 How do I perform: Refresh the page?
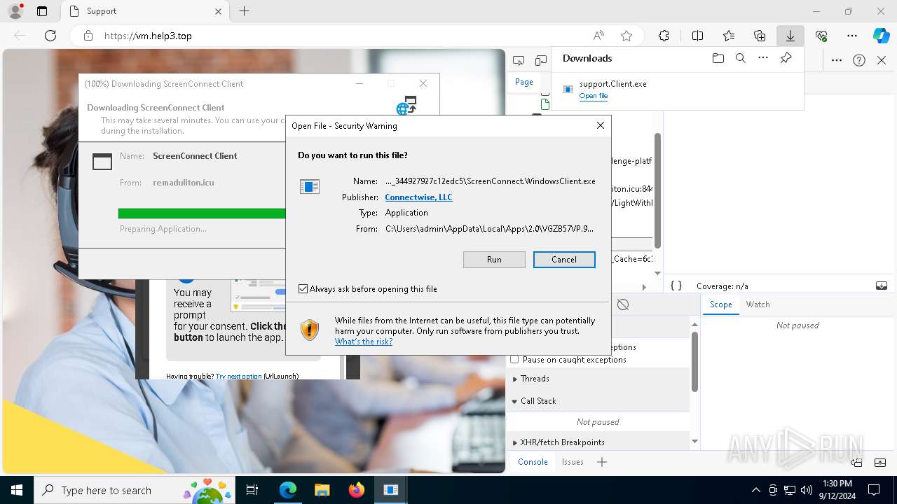[x=50, y=36]
